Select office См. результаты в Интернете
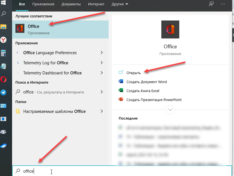 click(x=60, y=92)
